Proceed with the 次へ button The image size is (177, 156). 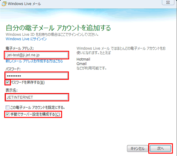[160, 149]
